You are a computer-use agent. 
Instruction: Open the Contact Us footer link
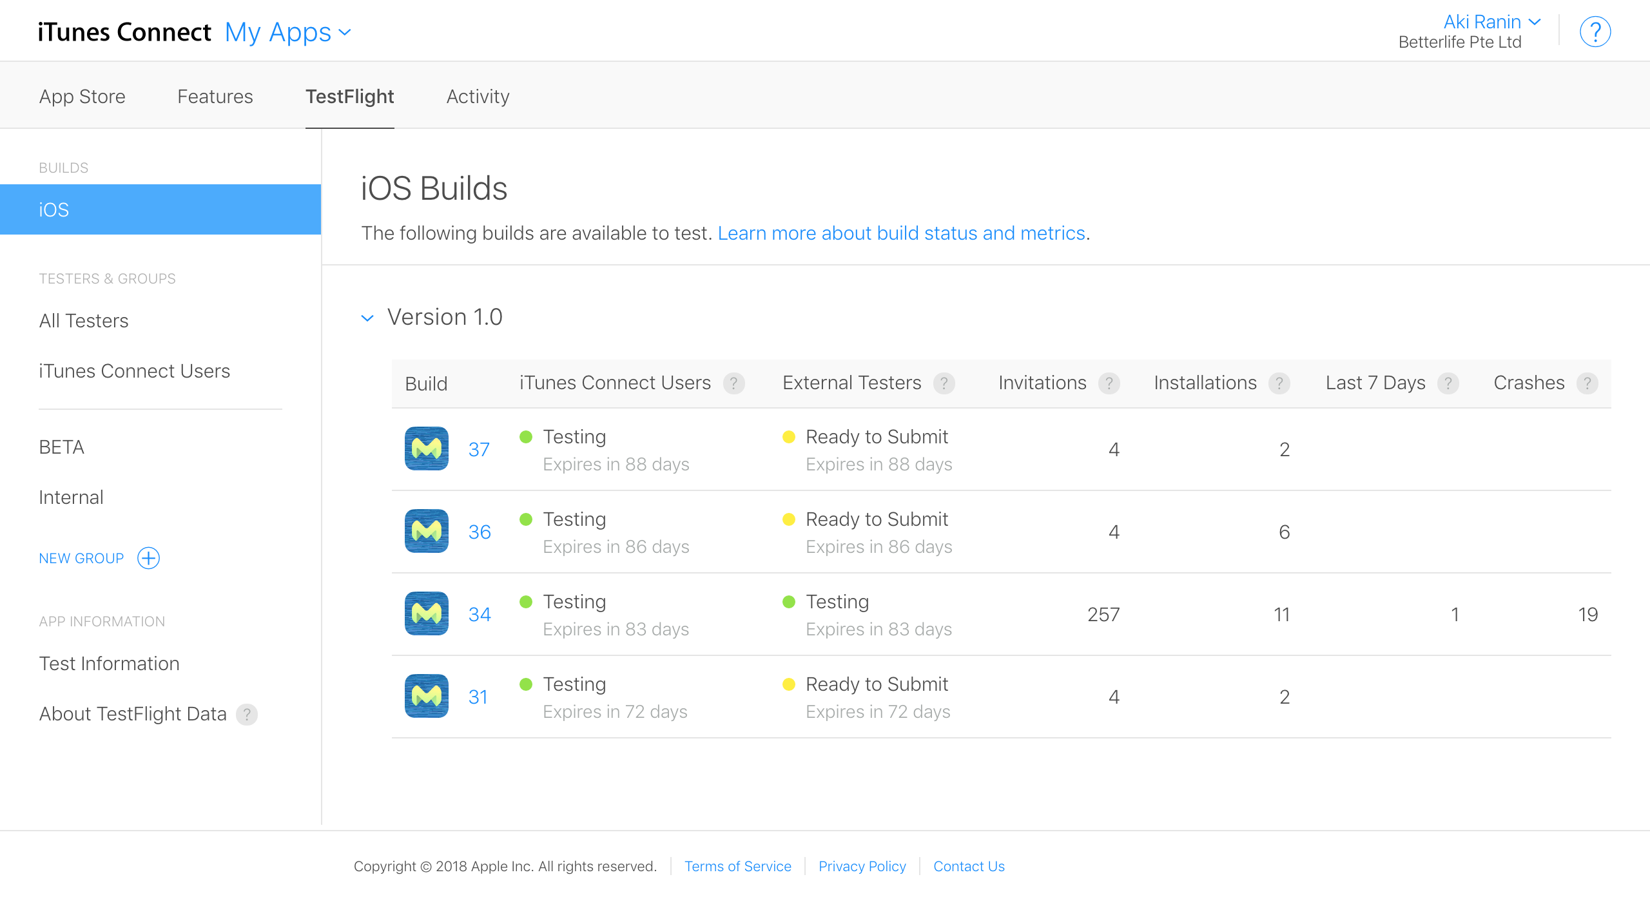[x=969, y=866]
